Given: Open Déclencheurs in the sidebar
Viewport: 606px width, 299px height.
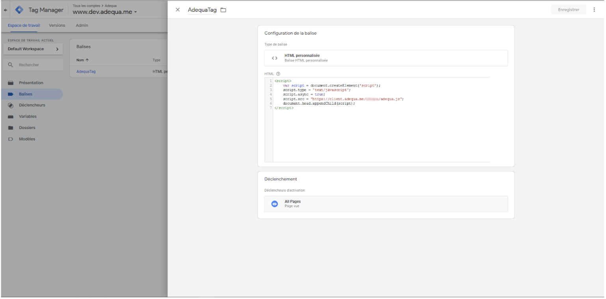Looking at the screenshot, I should 32,105.
